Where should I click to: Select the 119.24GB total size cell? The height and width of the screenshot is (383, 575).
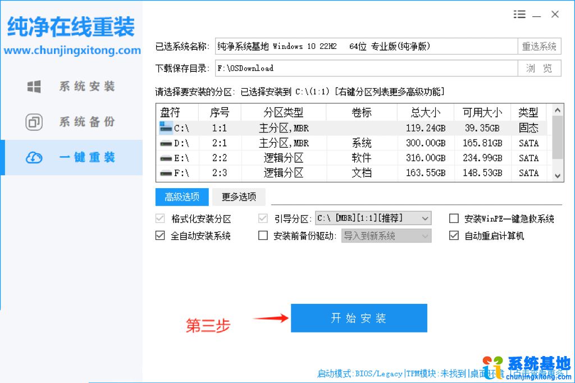(x=426, y=128)
